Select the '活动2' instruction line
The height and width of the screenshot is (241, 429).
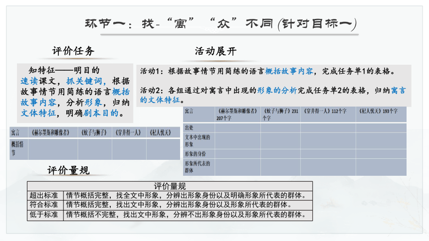click(x=273, y=95)
